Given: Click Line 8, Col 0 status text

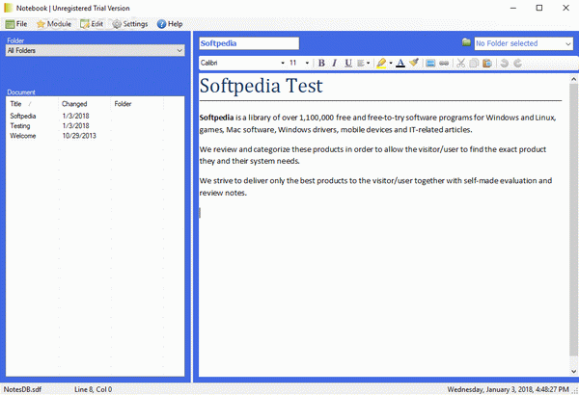Looking at the screenshot, I should 93,389.
